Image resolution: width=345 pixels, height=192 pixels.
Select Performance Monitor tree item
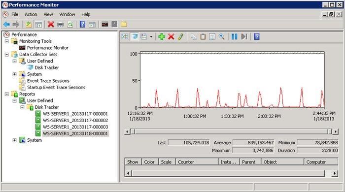tap(47, 48)
